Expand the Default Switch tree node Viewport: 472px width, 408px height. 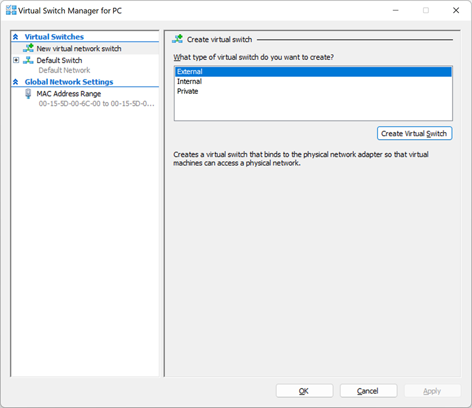coord(16,60)
